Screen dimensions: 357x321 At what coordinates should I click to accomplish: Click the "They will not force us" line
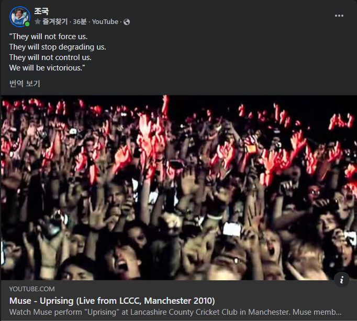point(48,37)
